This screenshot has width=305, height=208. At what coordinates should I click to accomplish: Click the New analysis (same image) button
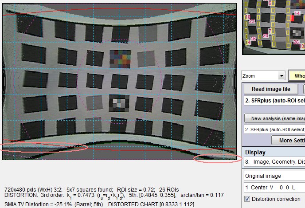coord(275,118)
